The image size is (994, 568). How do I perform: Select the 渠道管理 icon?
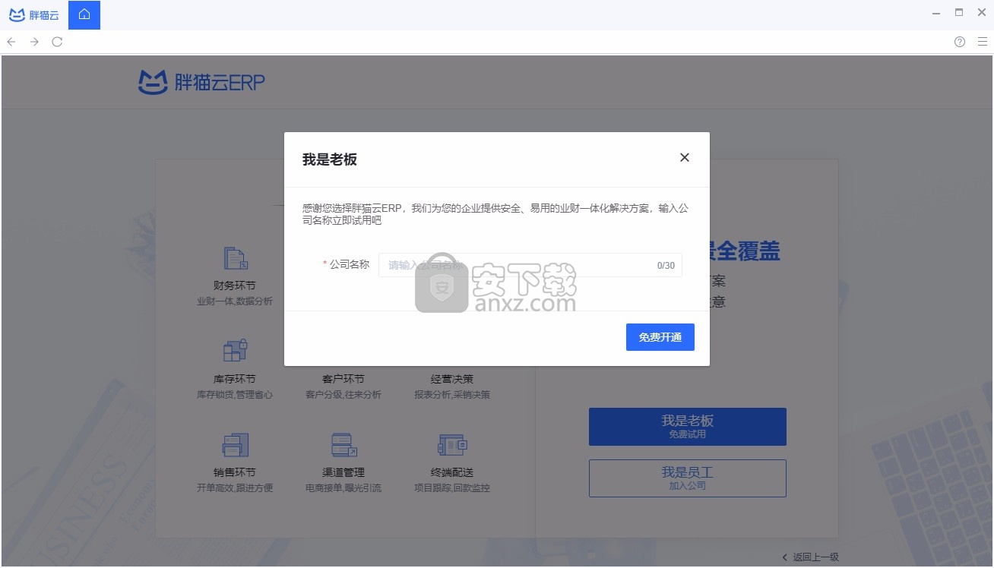click(x=343, y=445)
